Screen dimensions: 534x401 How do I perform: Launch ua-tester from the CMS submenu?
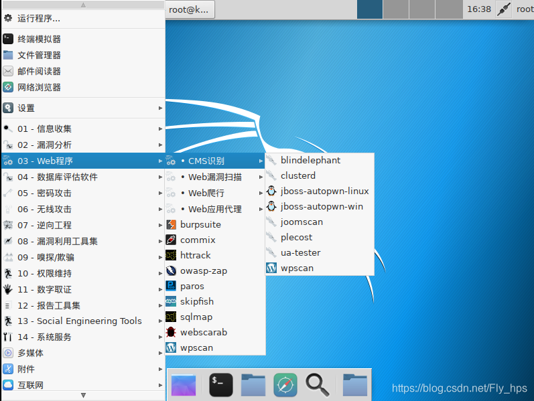tap(320, 252)
